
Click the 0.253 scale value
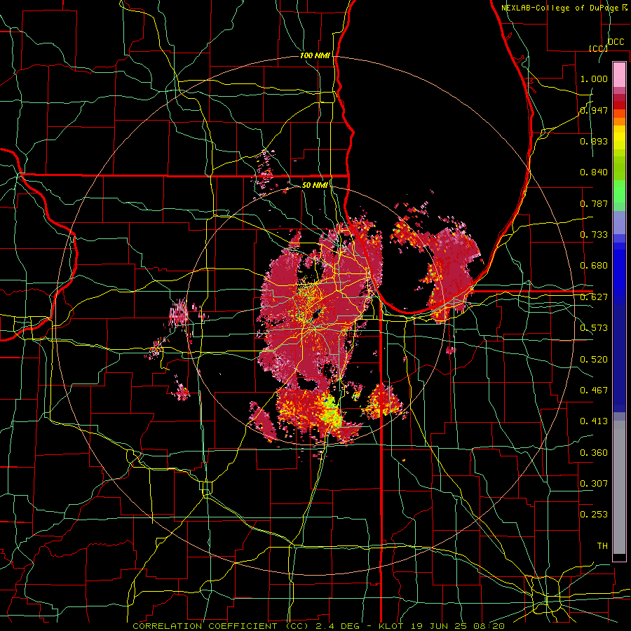point(594,515)
